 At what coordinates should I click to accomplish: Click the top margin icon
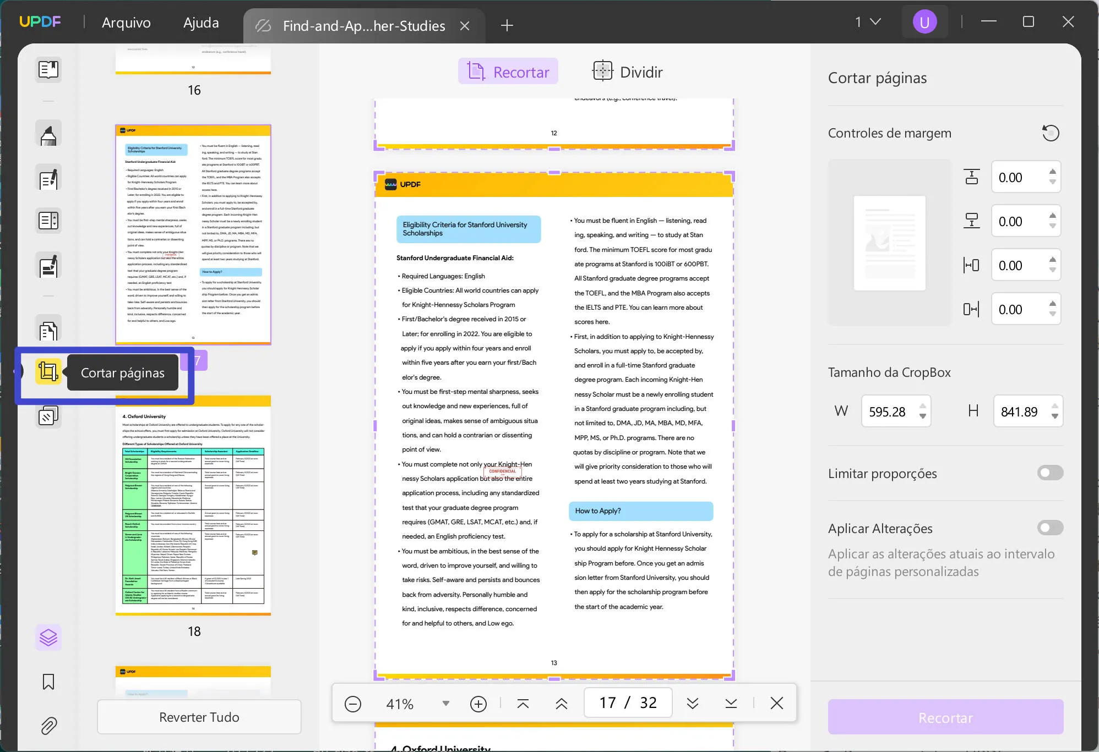pos(972,177)
